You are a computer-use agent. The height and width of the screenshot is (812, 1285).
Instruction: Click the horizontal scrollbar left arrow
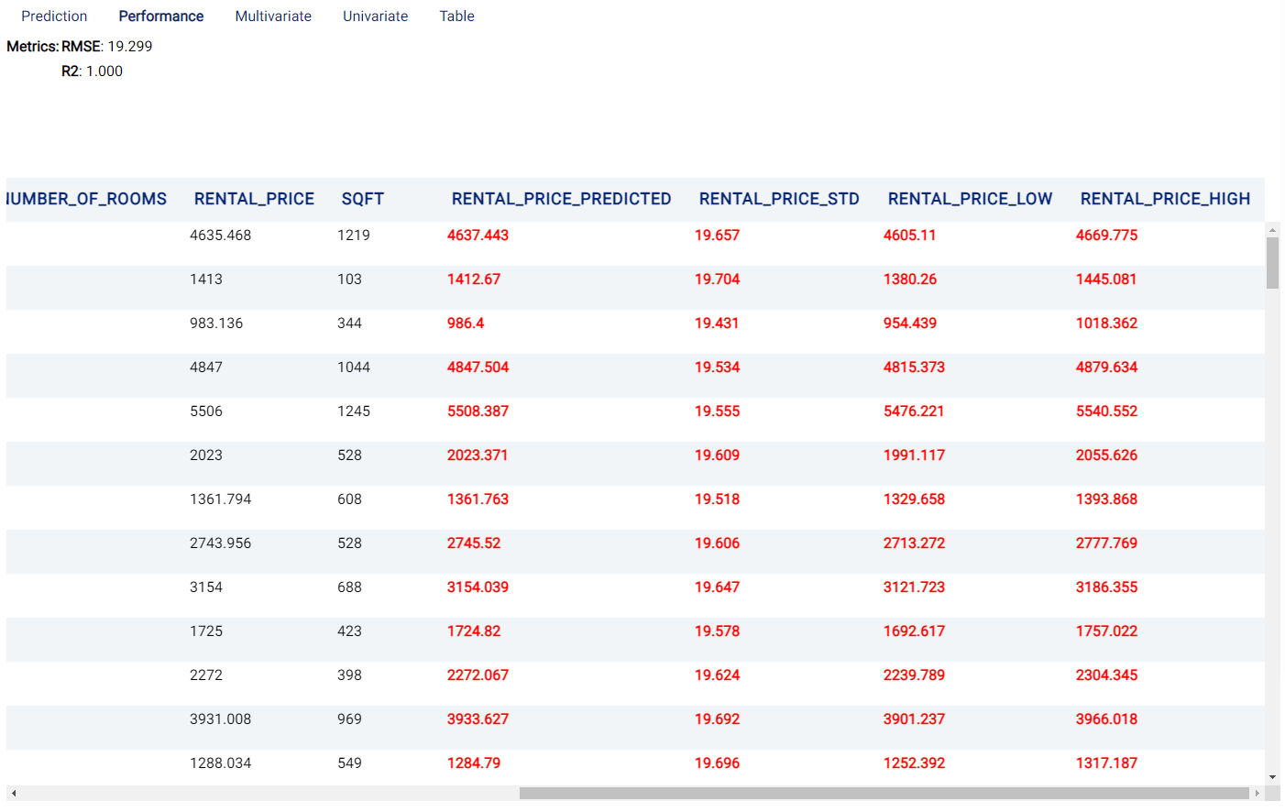click(x=14, y=793)
